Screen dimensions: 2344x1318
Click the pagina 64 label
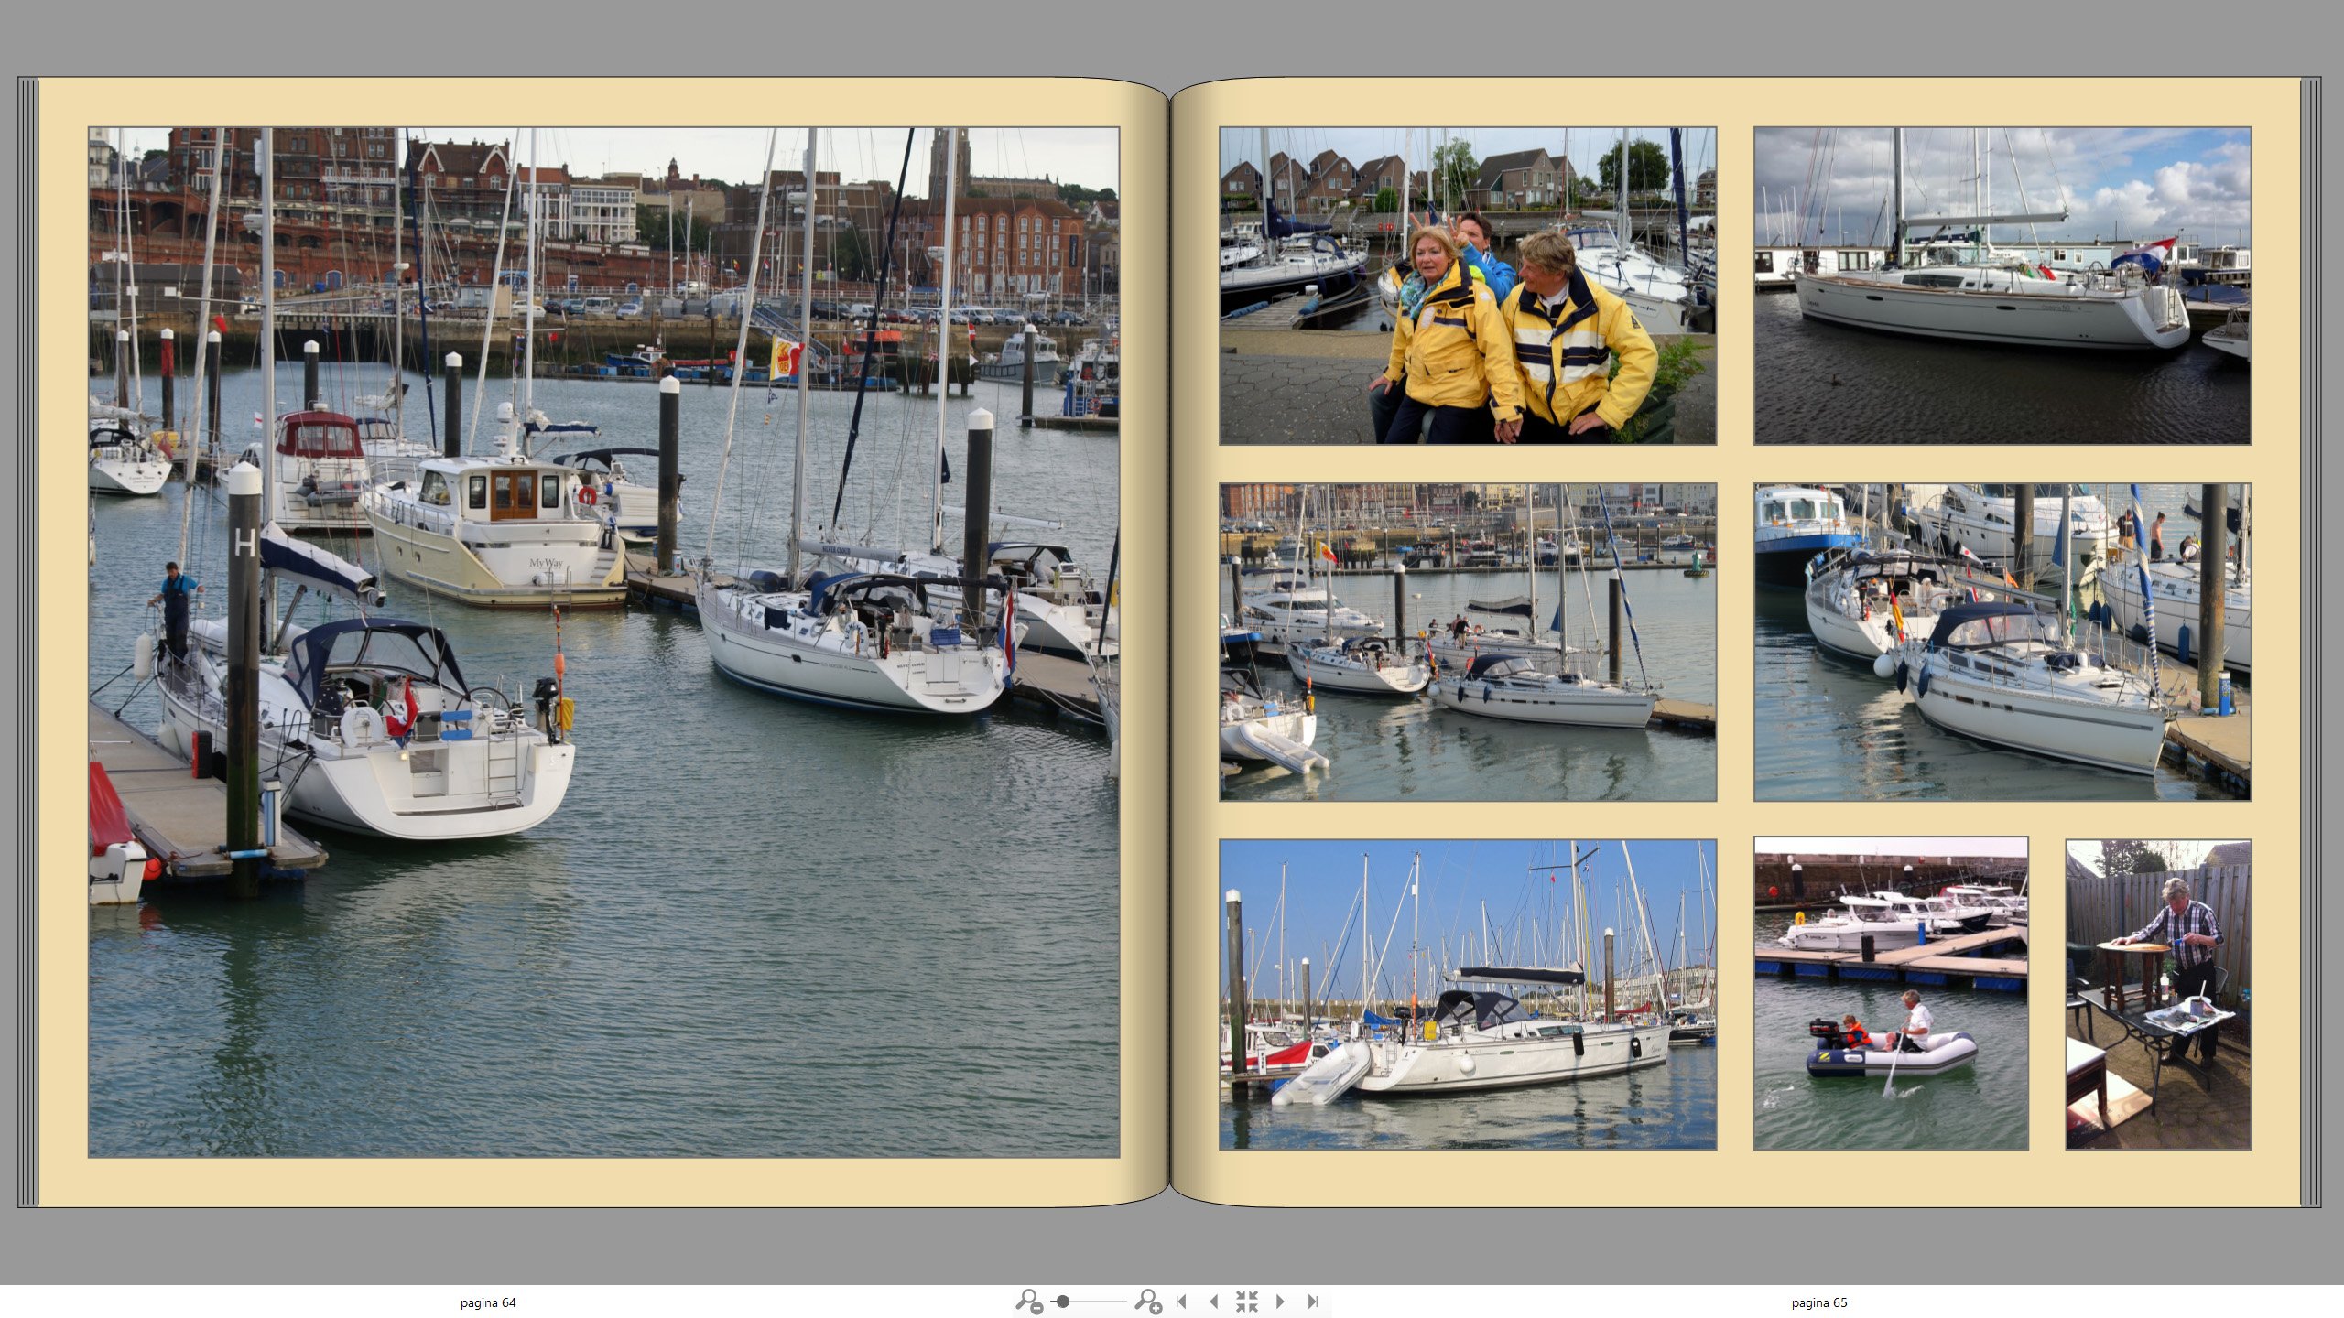tap(488, 1302)
